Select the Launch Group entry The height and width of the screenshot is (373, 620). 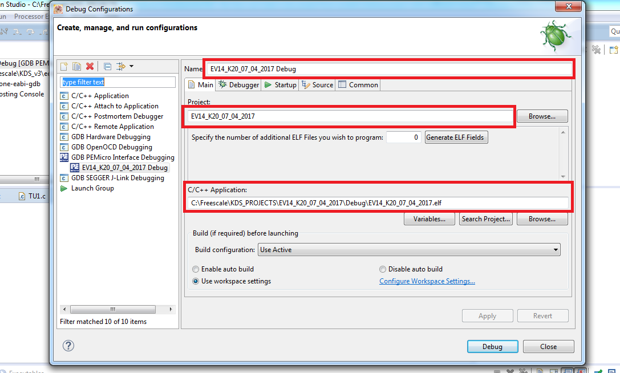point(92,188)
